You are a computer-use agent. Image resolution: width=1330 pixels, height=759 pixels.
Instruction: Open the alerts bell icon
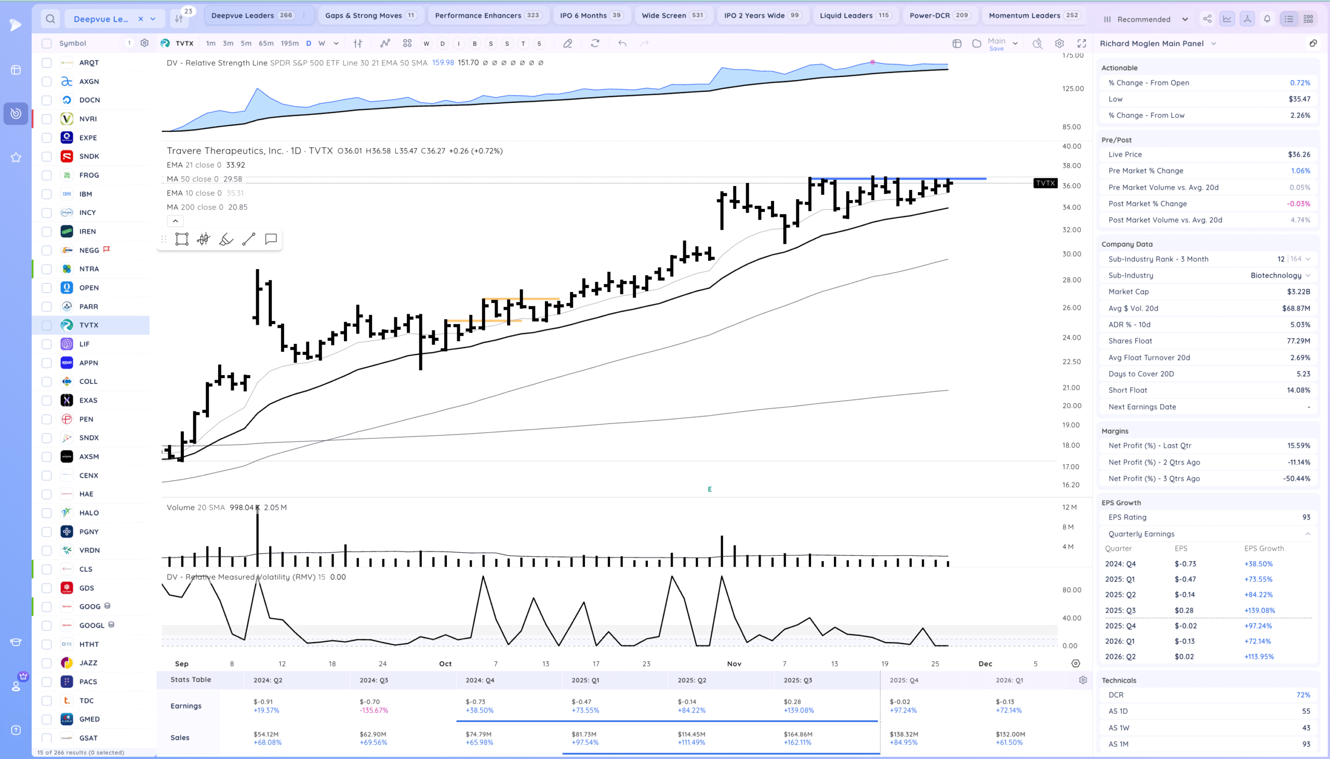point(1267,19)
